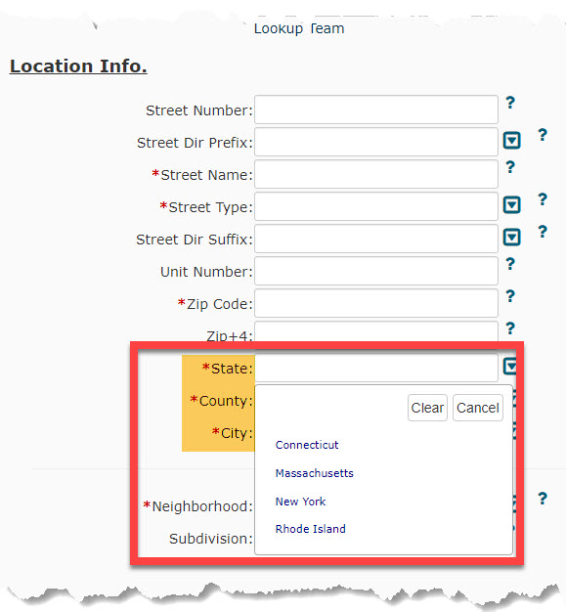This screenshot has height=612, width=566.
Task: Open help icon beside Zip Code
Action: coord(510,296)
